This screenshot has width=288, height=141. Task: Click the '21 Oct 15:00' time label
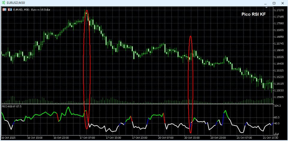coord(271,137)
